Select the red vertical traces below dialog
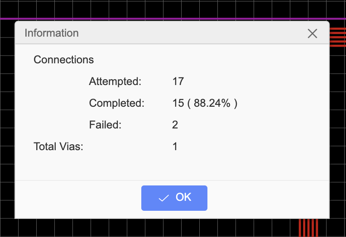The width and height of the screenshot is (346, 237). point(308,228)
